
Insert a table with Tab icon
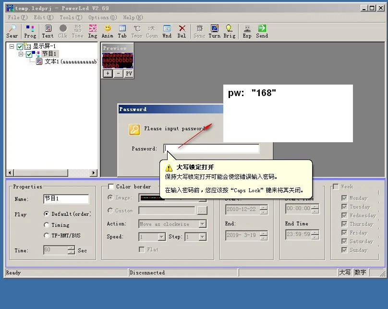tap(122, 31)
